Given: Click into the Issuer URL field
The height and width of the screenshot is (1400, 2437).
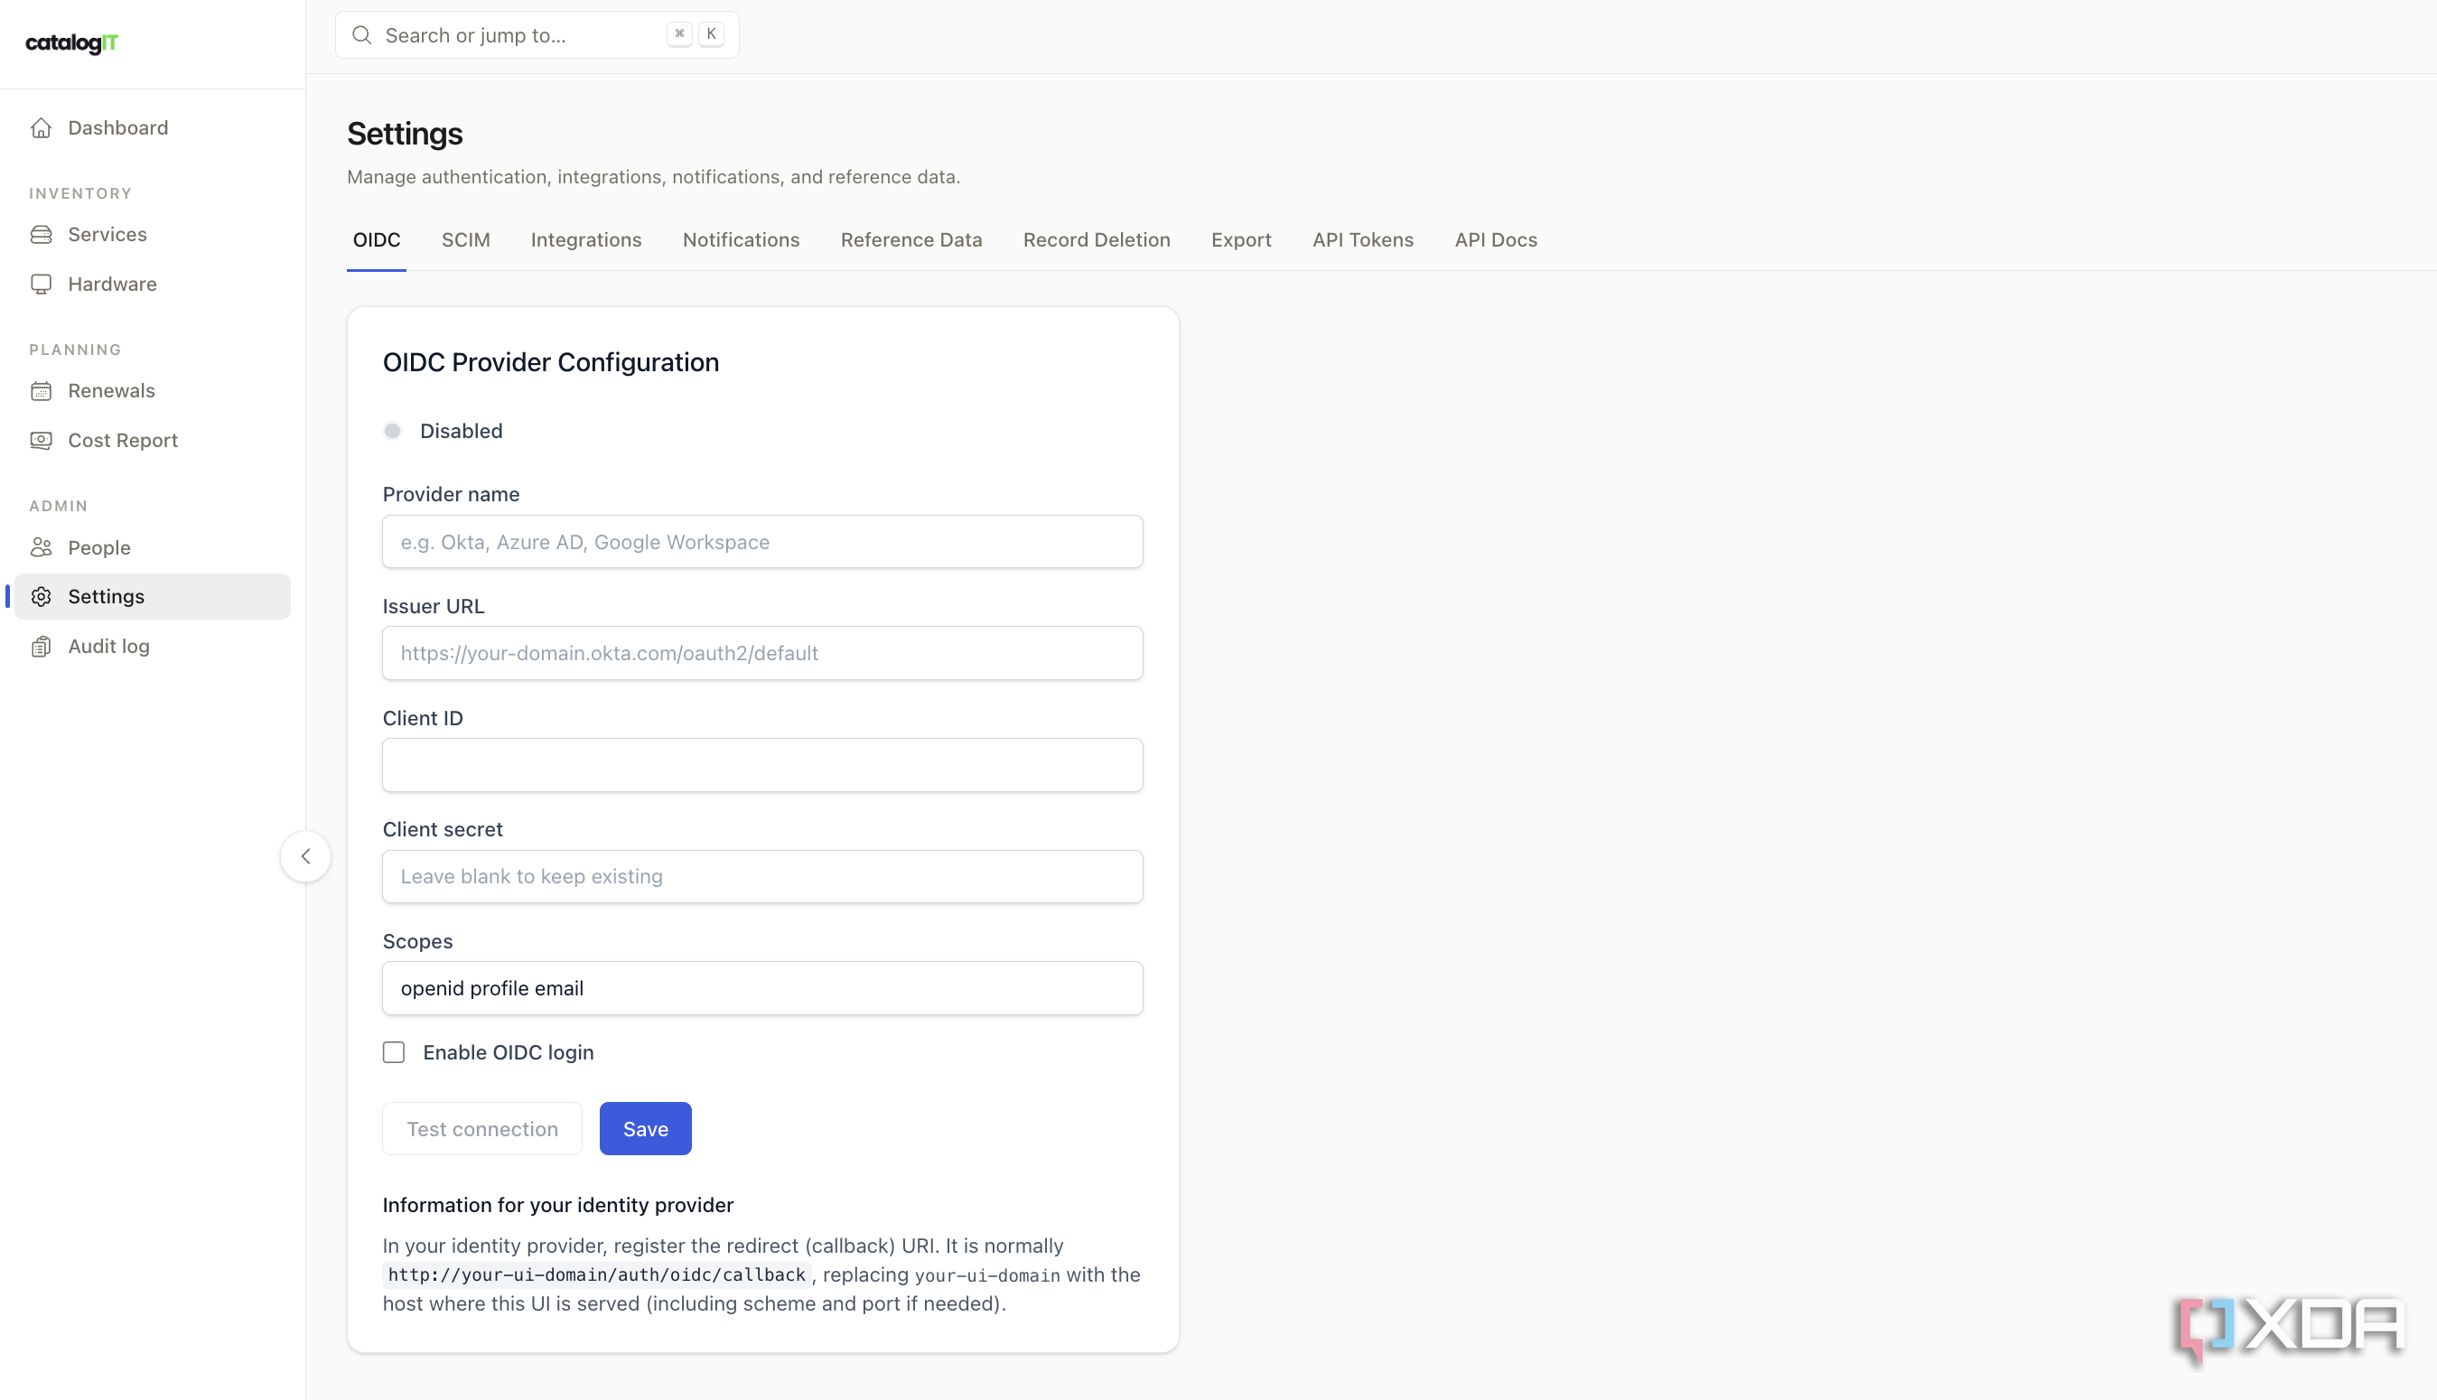Looking at the screenshot, I should (763, 654).
